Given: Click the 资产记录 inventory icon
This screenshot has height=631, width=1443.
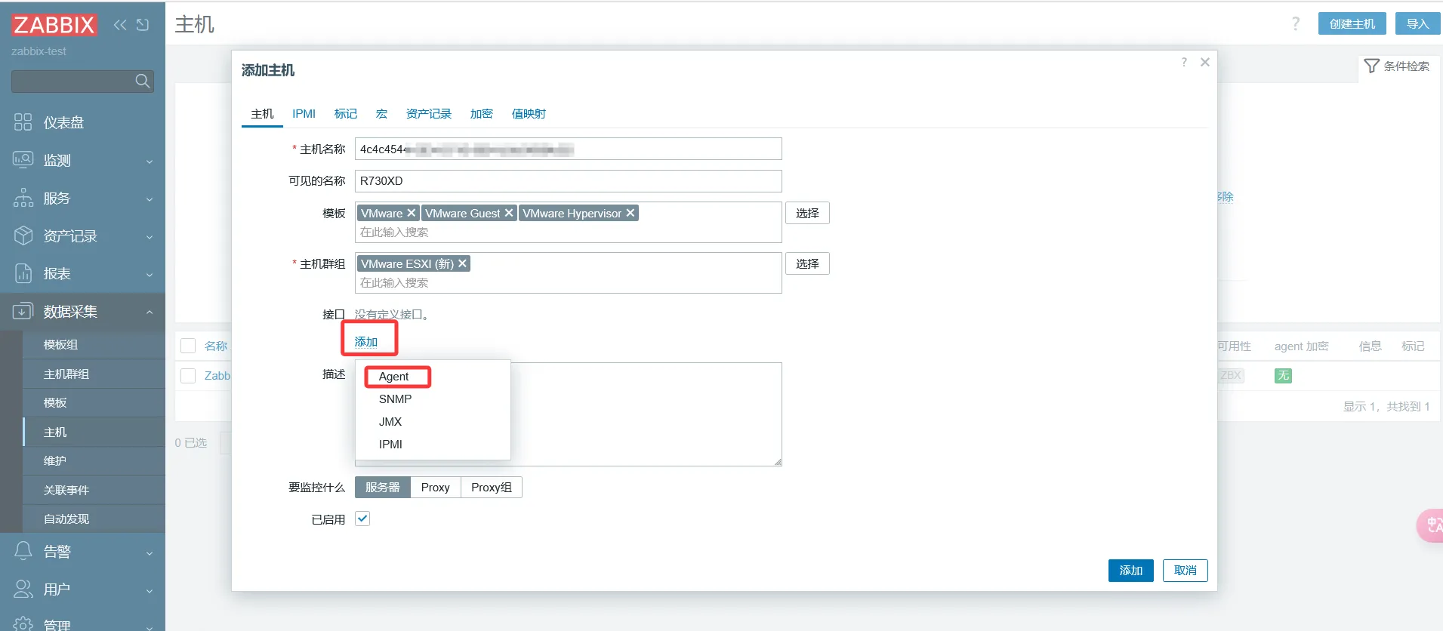Looking at the screenshot, I should pyautogui.click(x=23, y=235).
